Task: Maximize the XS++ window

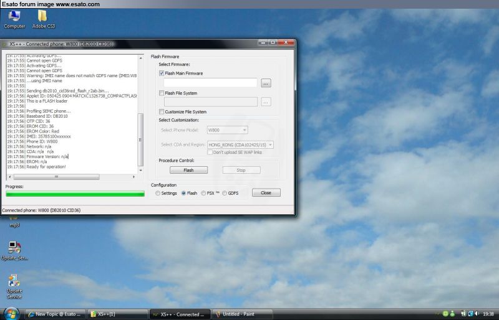Action: [273, 42]
